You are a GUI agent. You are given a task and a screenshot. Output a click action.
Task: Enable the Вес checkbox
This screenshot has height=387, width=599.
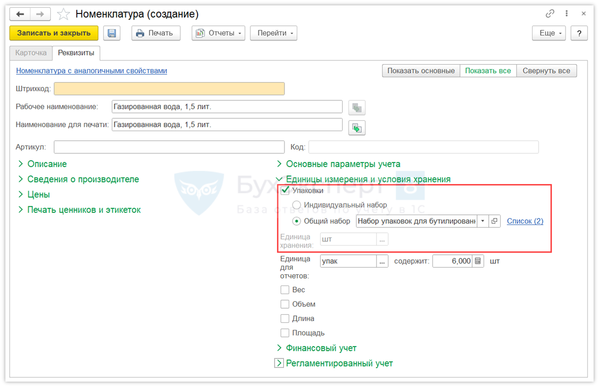[x=285, y=290]
